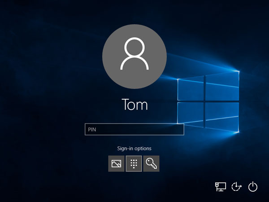Viewport: 269px width, 202px height.
Task: Choose the PIN keypad sign-in option
Action: (134, 164)
